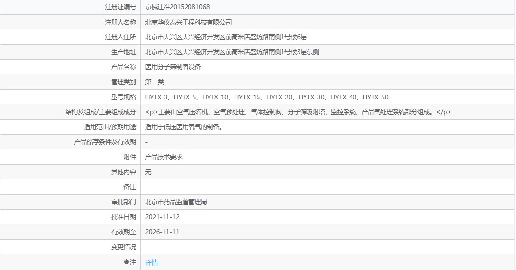This screenshot has height=270, width=516.
Task: Click the dash value in the storage conditions row
Action: (x=146, y=142)
